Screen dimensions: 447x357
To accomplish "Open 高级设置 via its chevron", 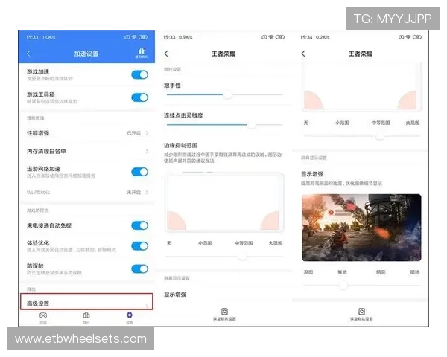I will [x=147, y=306].
